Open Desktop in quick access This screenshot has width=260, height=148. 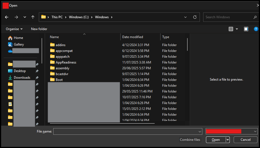click(x=17, y=71)
